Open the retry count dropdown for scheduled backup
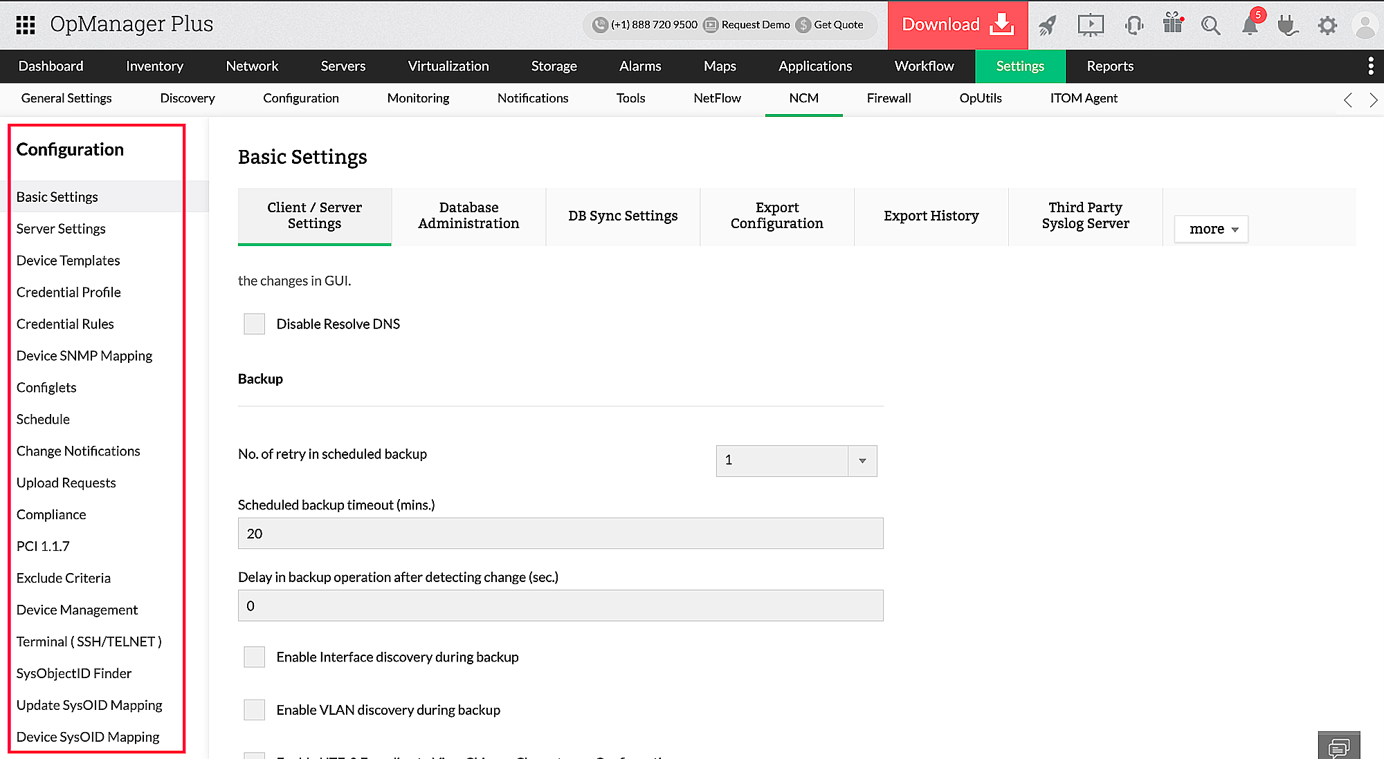The width and height of the screenshot is (1384, 759). [862, 460]
